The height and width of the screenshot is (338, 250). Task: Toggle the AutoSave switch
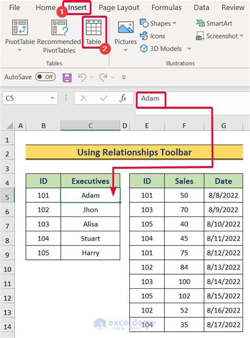coord(45,77)
